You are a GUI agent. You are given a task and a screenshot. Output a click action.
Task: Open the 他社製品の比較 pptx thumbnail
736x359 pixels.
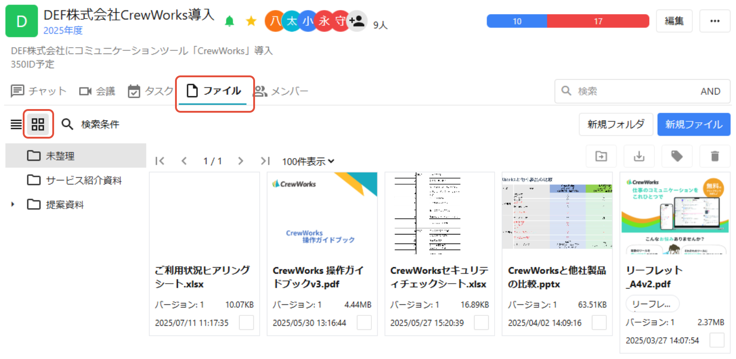pyautogui.click(x=557, y=211)
